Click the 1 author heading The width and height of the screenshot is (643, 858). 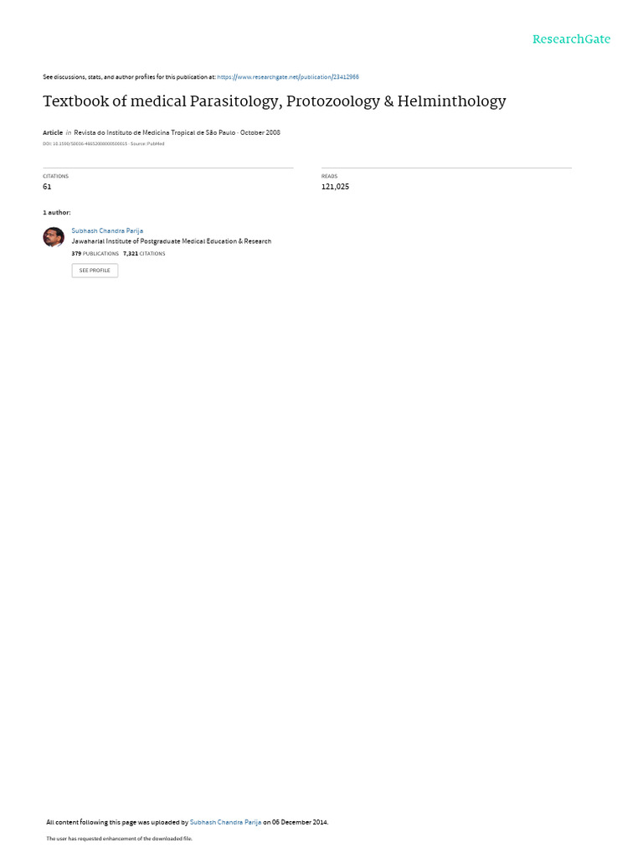pyautogui.click(x=57, y=212)
